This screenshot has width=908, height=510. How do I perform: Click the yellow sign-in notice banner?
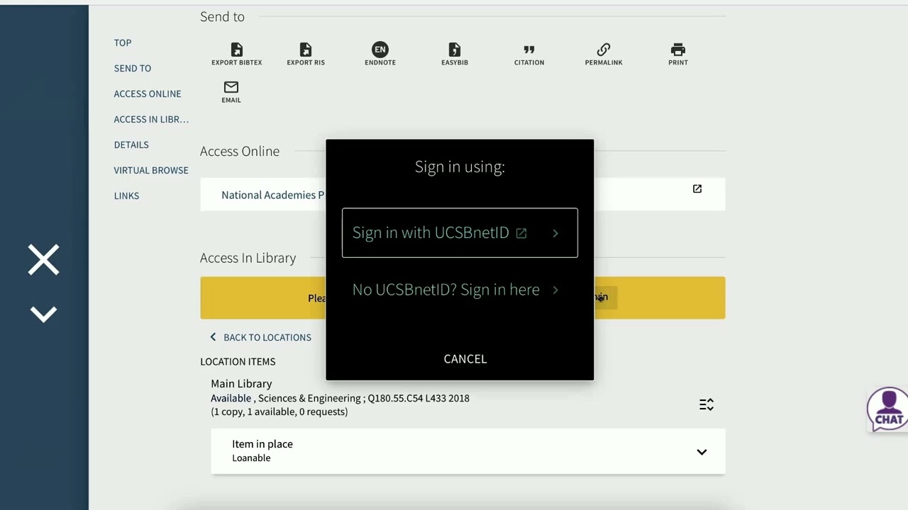(463, 297)
